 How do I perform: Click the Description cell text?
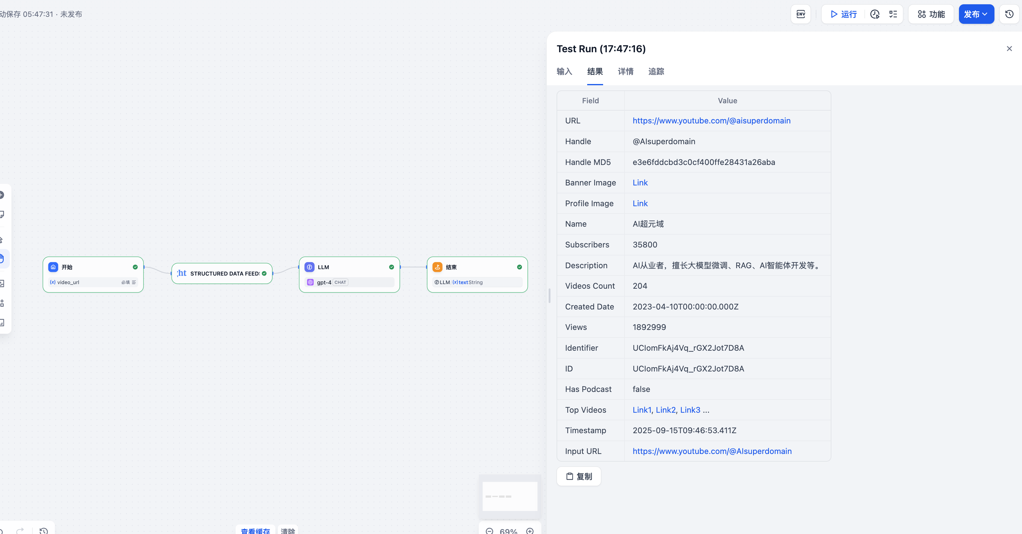click(x=727, y=265)
